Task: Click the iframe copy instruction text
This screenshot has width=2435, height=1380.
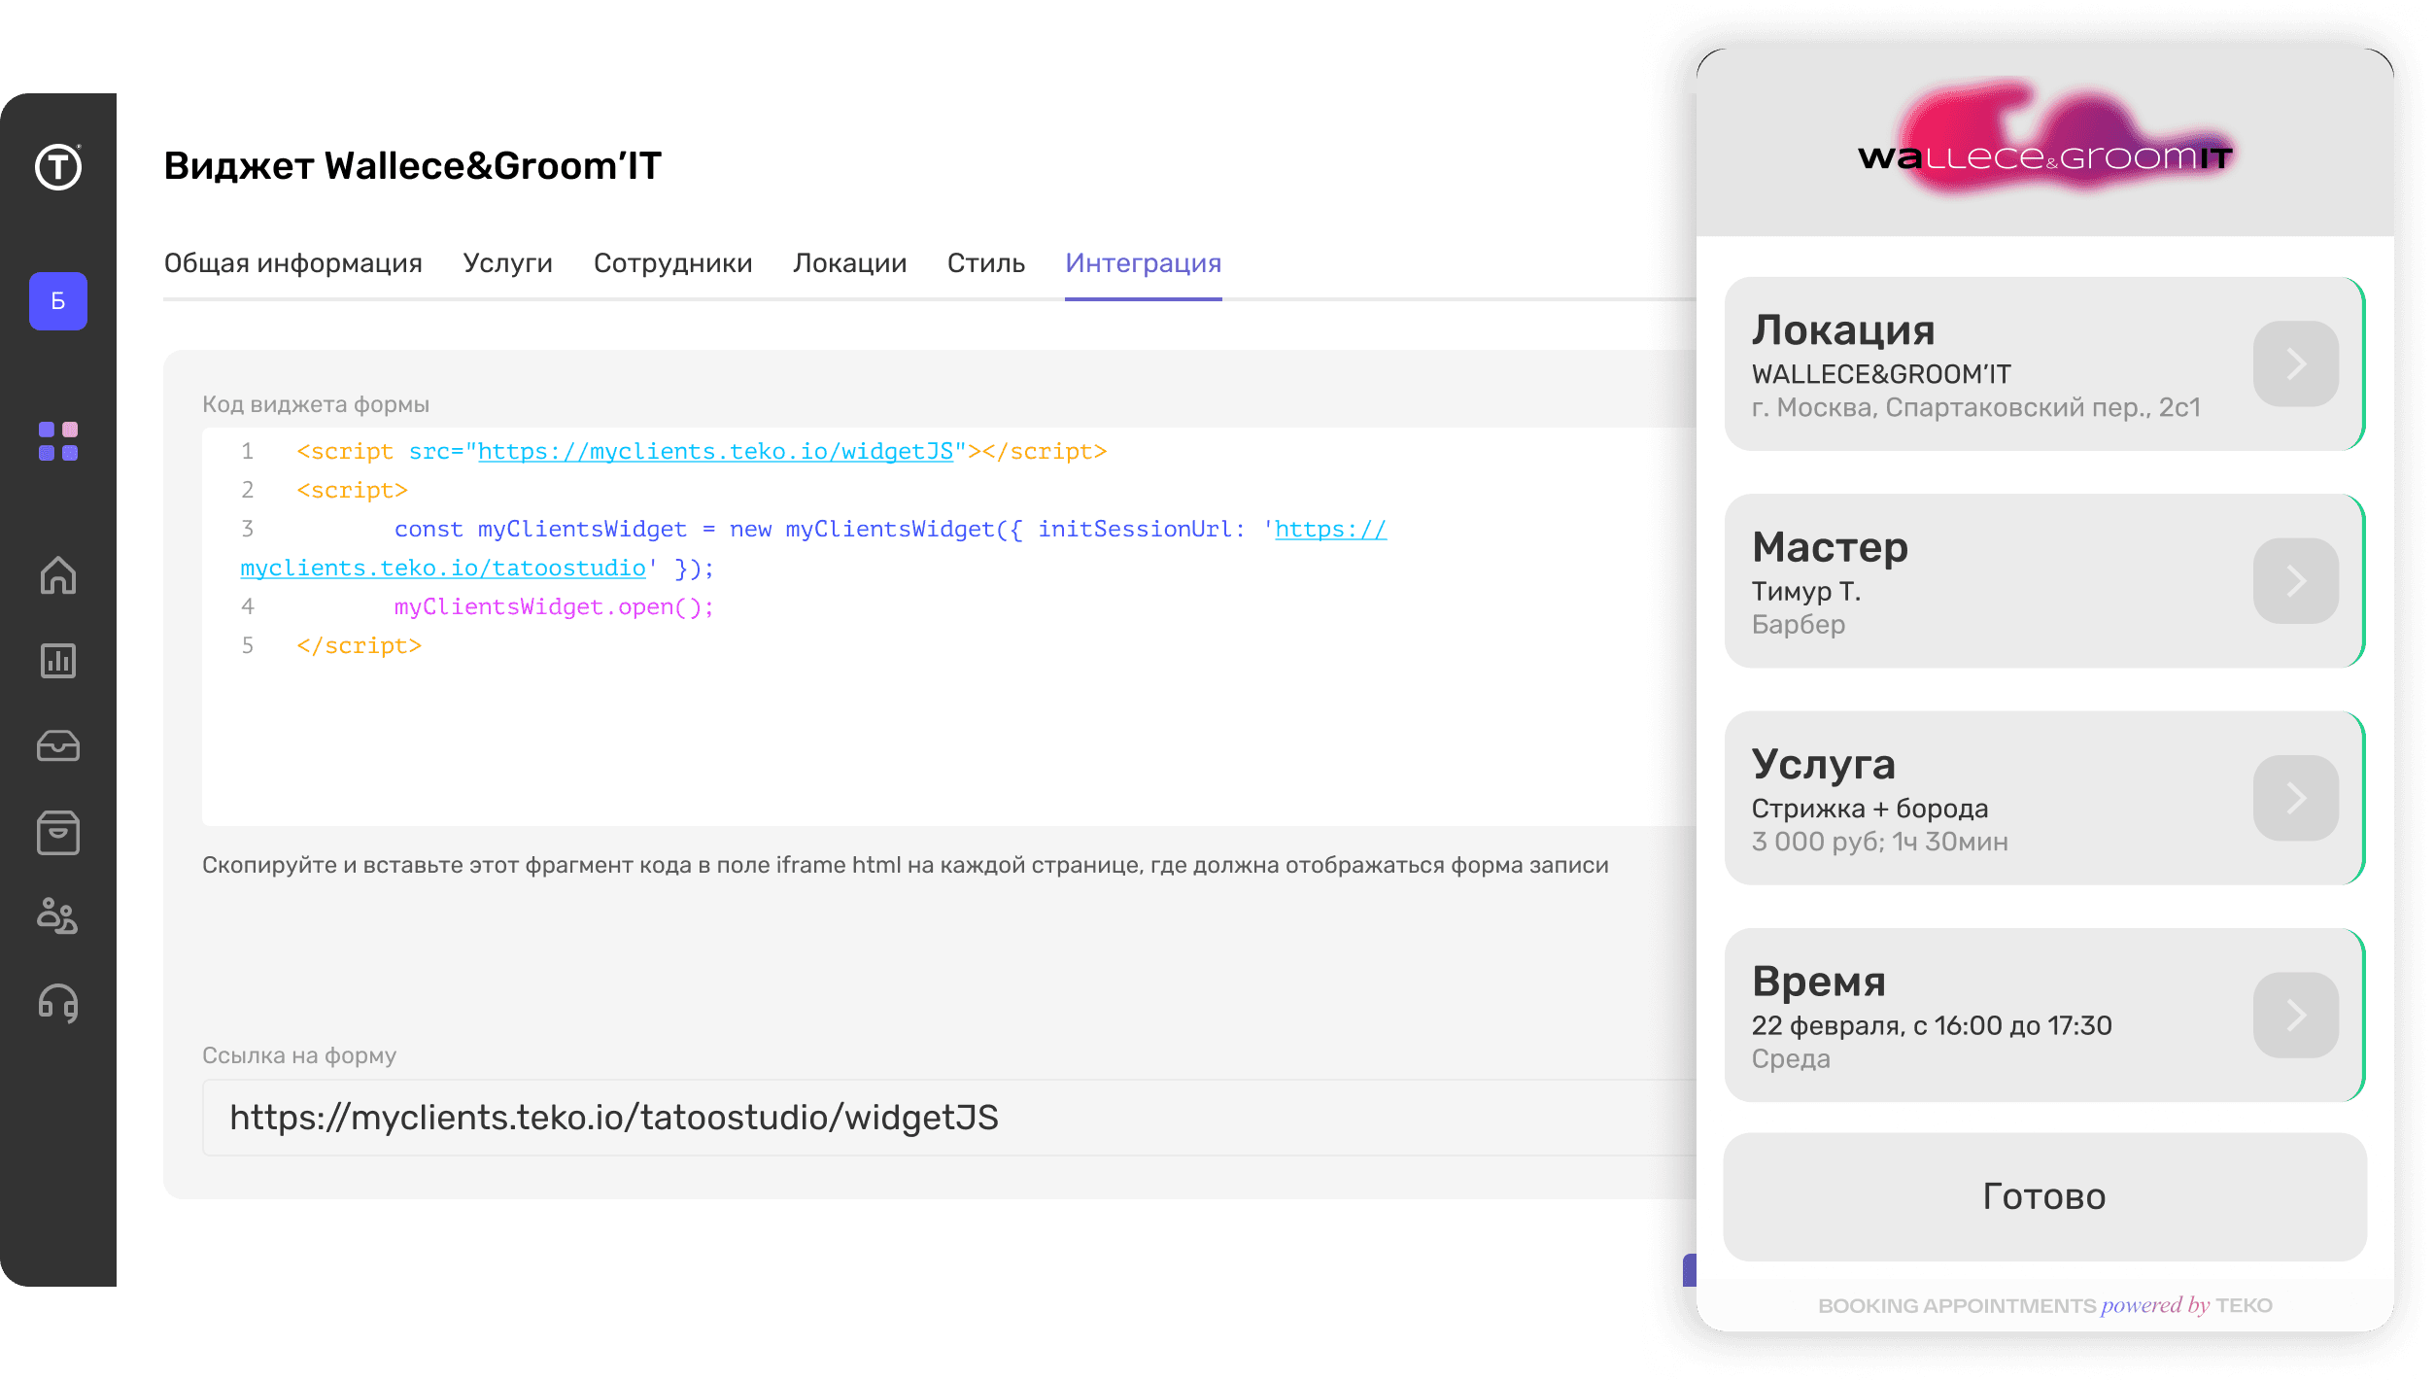Action: [x=905, y=865]
